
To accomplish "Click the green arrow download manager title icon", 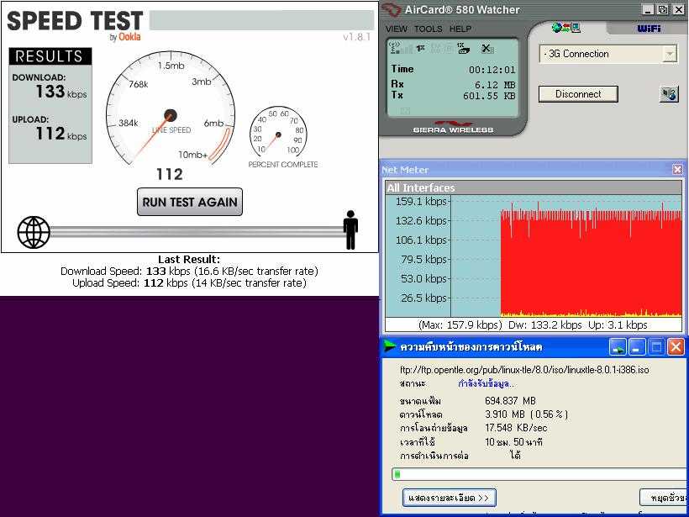I will [x=390, y=346].
